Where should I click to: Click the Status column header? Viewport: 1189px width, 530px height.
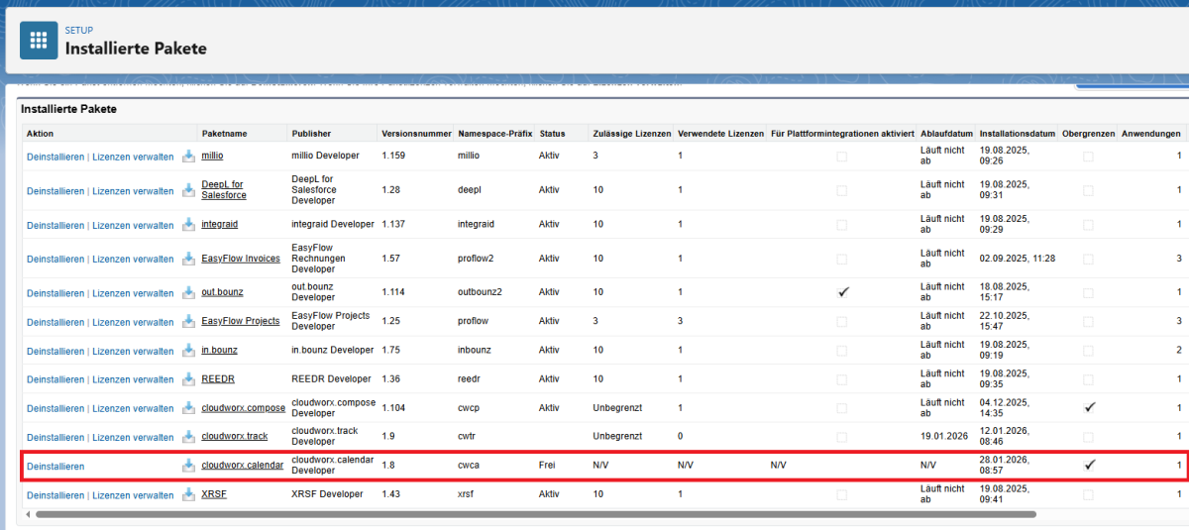click(x=552, y=133)
